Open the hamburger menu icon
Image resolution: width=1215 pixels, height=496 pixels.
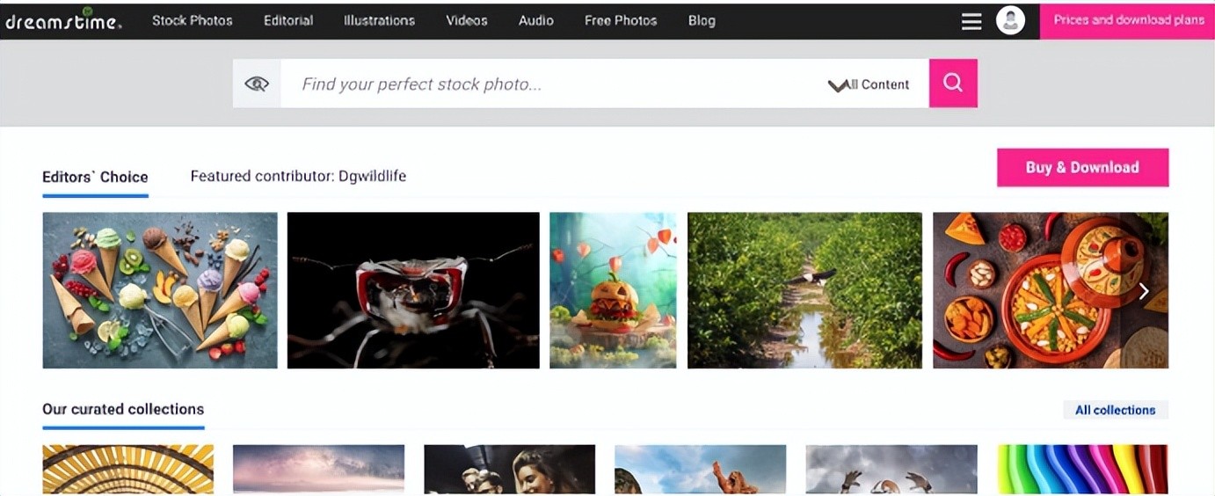coord(971,21)
